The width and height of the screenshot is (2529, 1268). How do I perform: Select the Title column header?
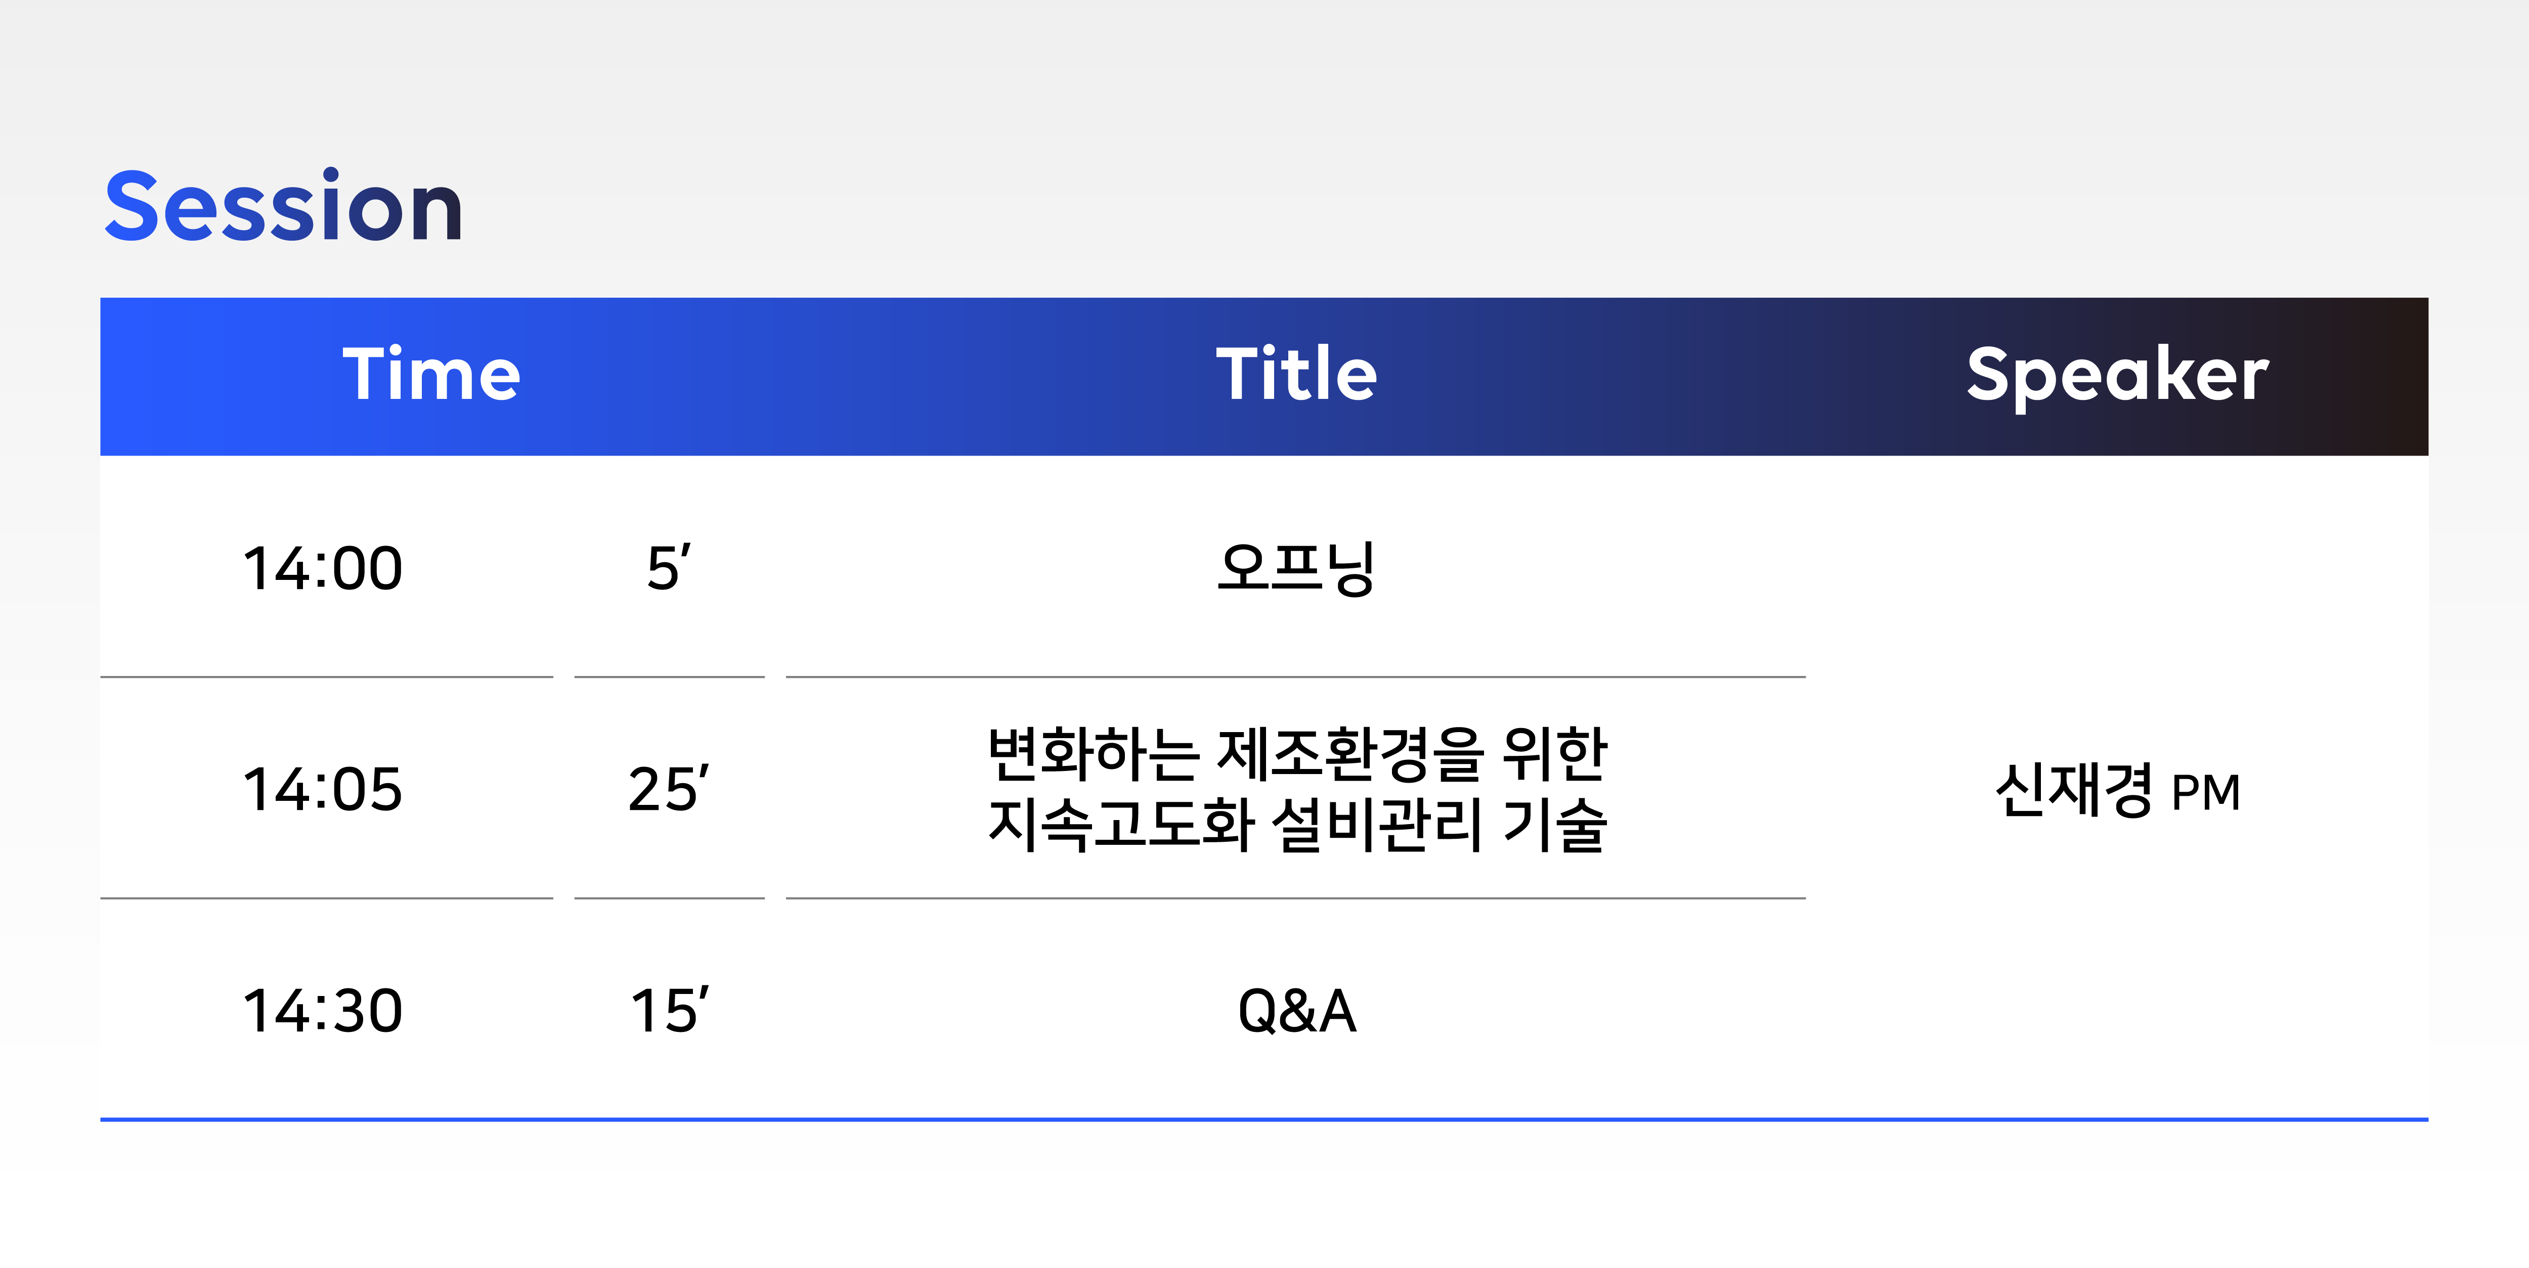coord(1296,374)
